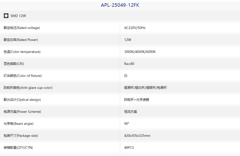The image size is (240, 156).
Task: Click the 90° beam angle value
Action: coord(127,124)
